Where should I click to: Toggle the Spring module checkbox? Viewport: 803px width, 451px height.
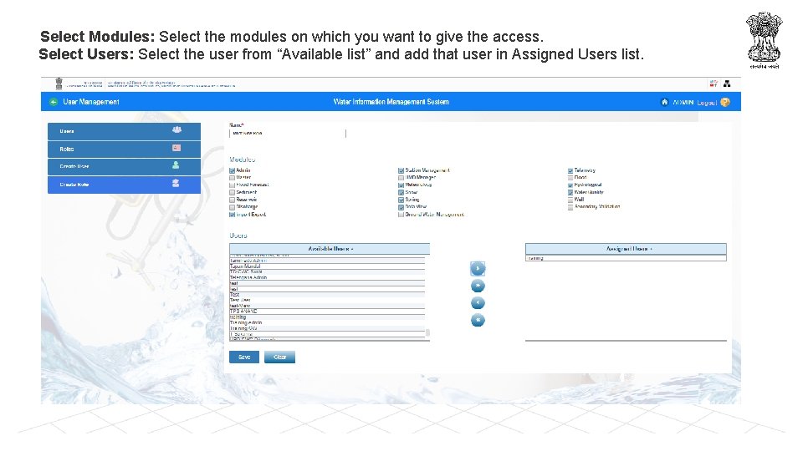tap(401, 200)
